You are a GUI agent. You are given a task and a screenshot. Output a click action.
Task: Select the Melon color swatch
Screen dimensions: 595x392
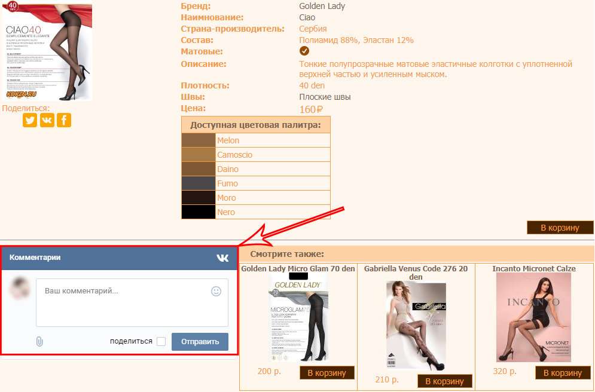click(x=199, y=140)
